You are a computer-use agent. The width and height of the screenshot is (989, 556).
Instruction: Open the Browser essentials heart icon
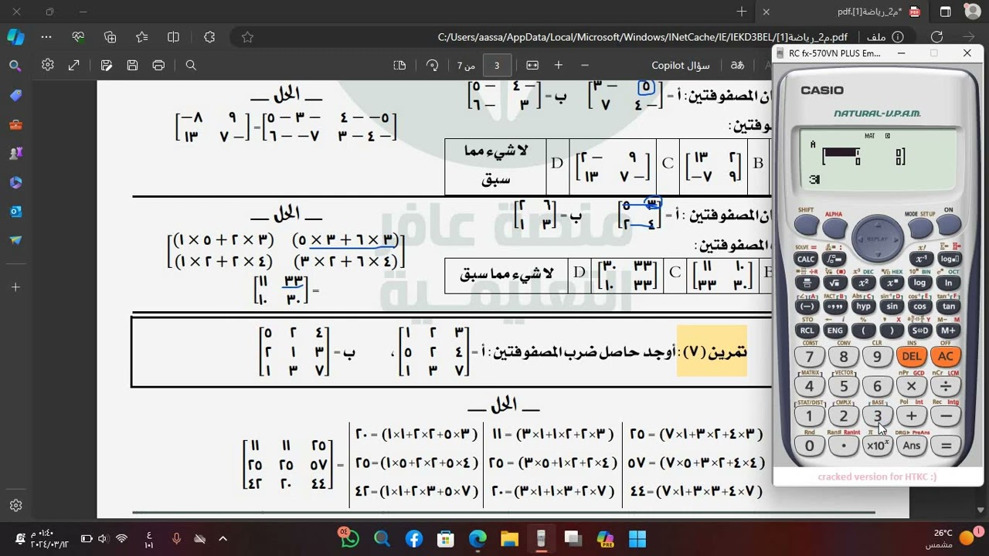[78, 37]
